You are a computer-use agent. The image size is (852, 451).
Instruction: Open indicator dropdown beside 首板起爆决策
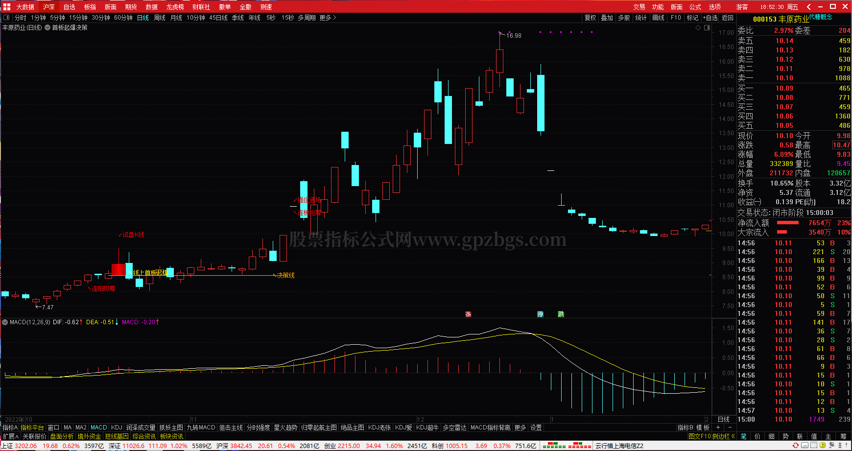click(x=47, y=27)
